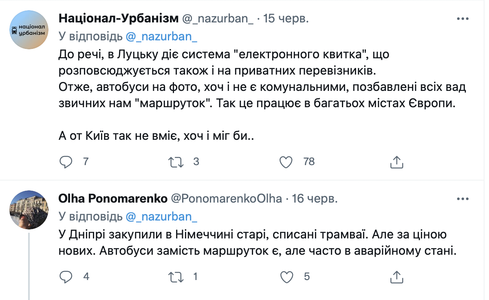Reply to Olha Ponomarenko's tweet
The image size is (489, 300).
point(66,277)
